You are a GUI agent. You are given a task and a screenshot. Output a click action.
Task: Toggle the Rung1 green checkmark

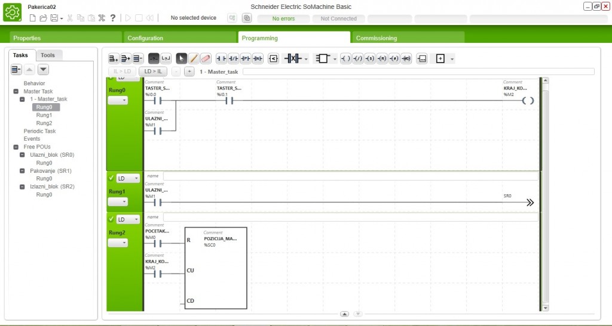tap(111, 178)
